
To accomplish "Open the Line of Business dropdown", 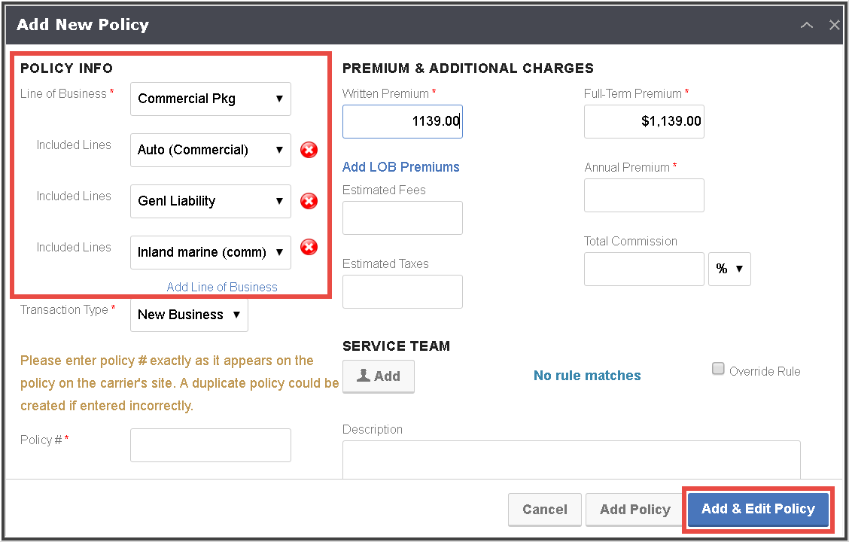I will 210,99.
